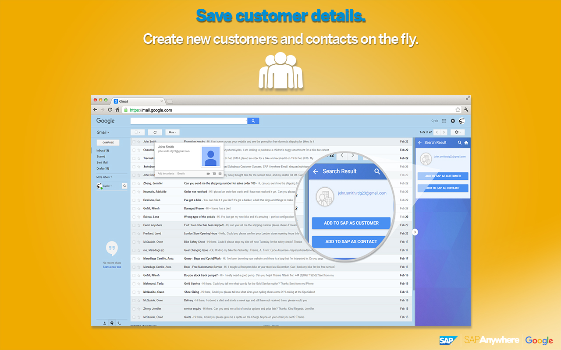
Task: Reload the page with browser refresh icon
Action: click(x=110, y=110)
